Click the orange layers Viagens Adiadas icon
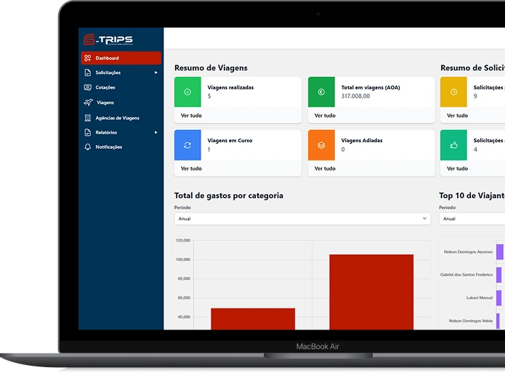Viewport: 505px width, 373px height. pyautogui.click(x=321, y=145)
